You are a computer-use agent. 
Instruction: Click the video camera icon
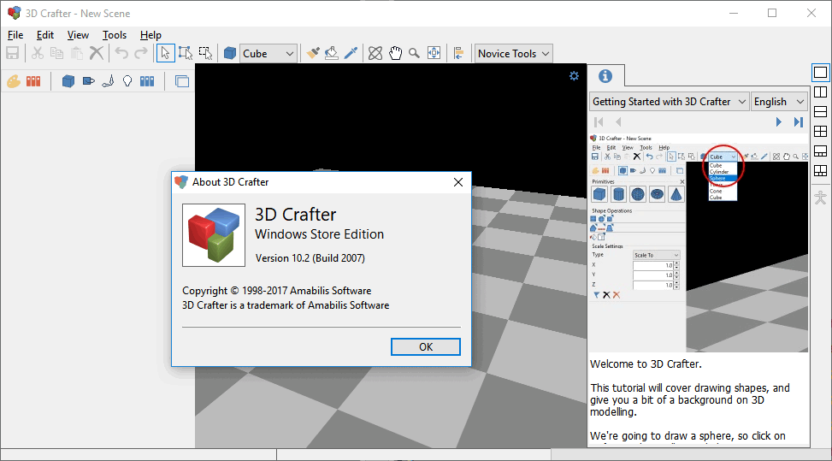click(x=88, y=81)
